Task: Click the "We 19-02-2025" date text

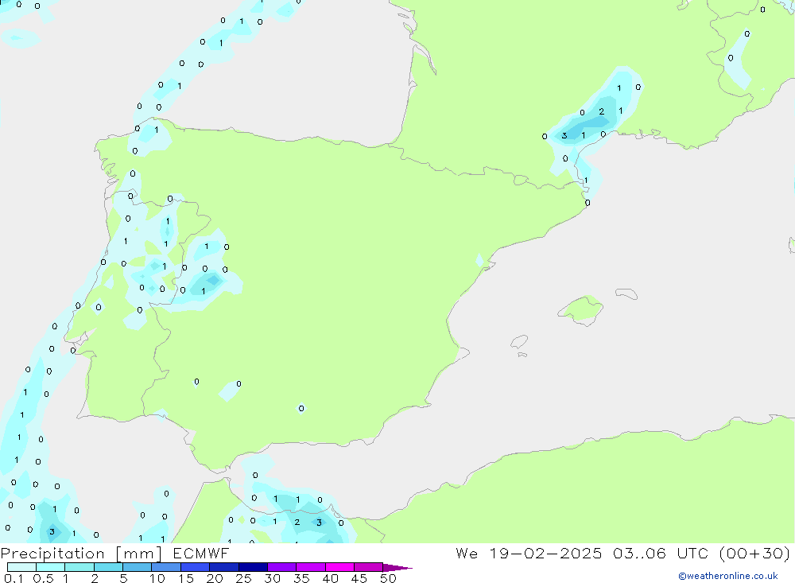Action: [x=529, y=554]
